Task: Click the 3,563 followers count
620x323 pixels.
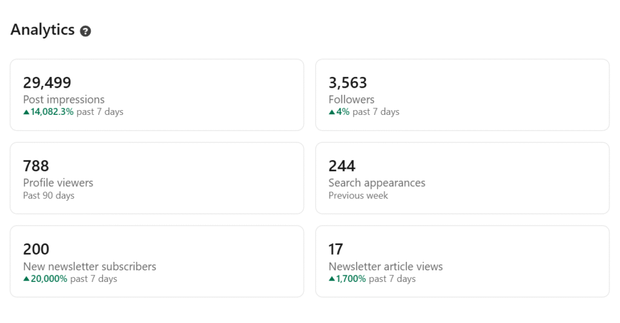Action: coord(348,83)
